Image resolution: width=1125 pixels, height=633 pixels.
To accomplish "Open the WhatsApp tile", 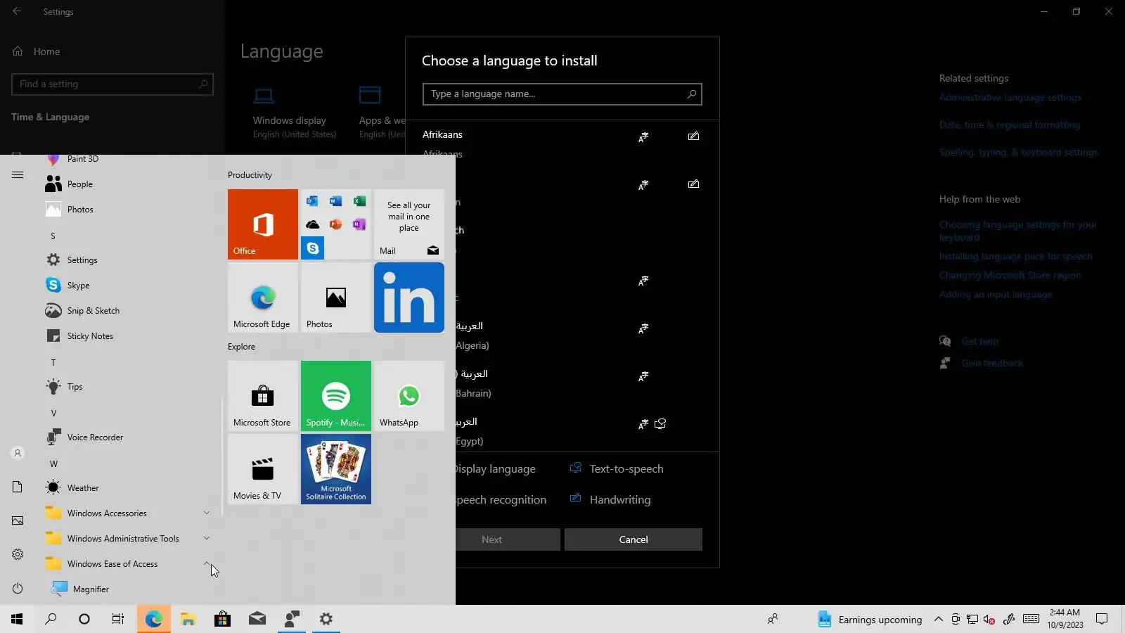I will pos(409,396).
